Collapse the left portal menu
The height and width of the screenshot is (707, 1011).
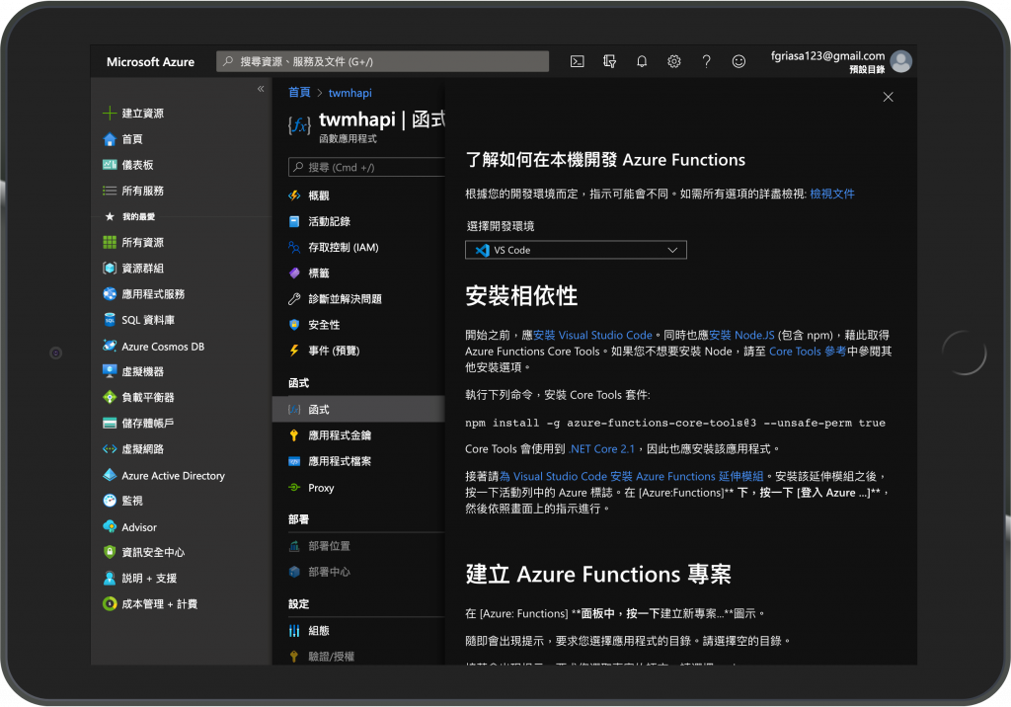tap(261, 89)
